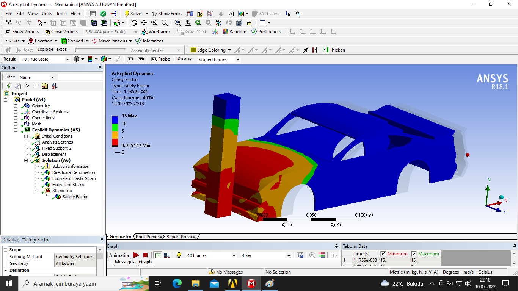Play the result animation
The image size is (518, 291).
click(x=137, y=255)
